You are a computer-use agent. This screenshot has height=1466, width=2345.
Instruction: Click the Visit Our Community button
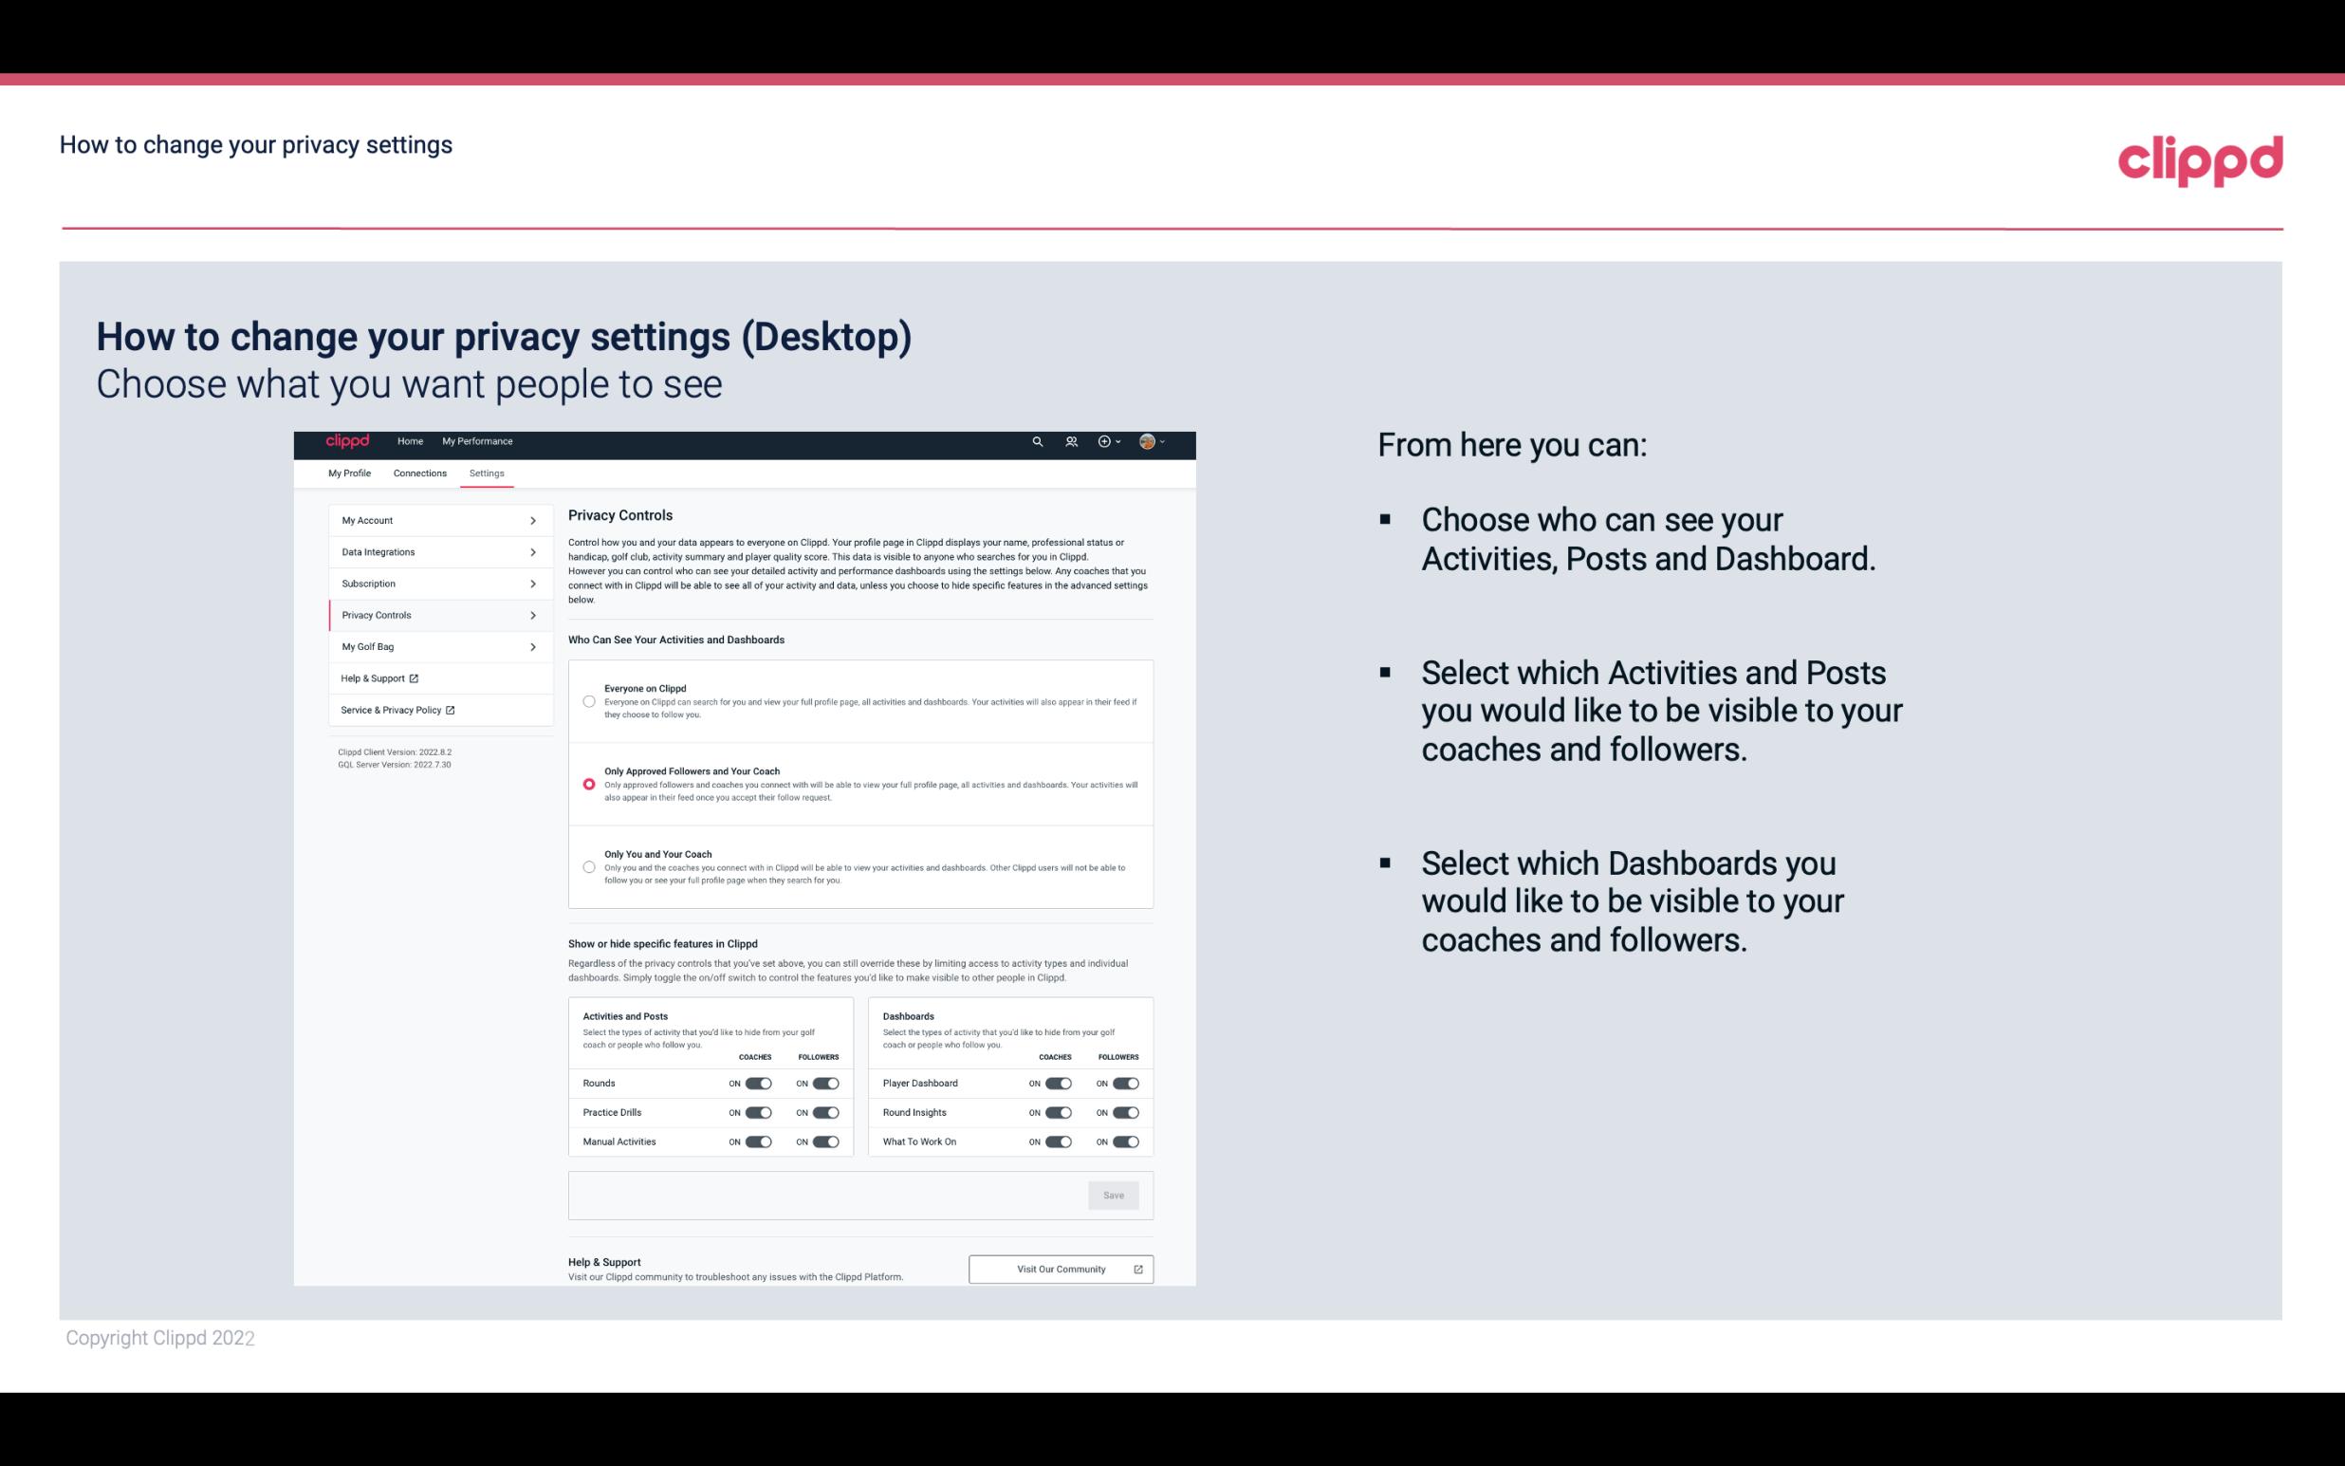pyautogui.click(x=1061, y=1269)
